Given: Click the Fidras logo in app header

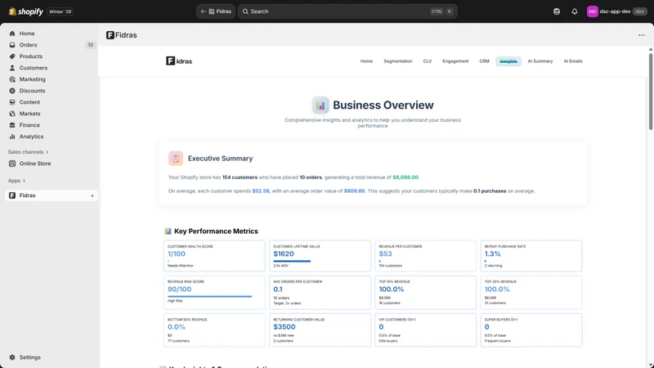Looking at the screenshot, I should coord(179,61).
